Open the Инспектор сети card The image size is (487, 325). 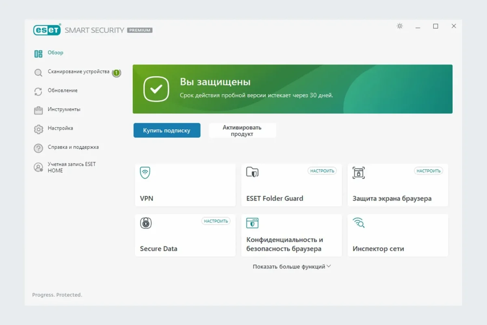point(398,236)
